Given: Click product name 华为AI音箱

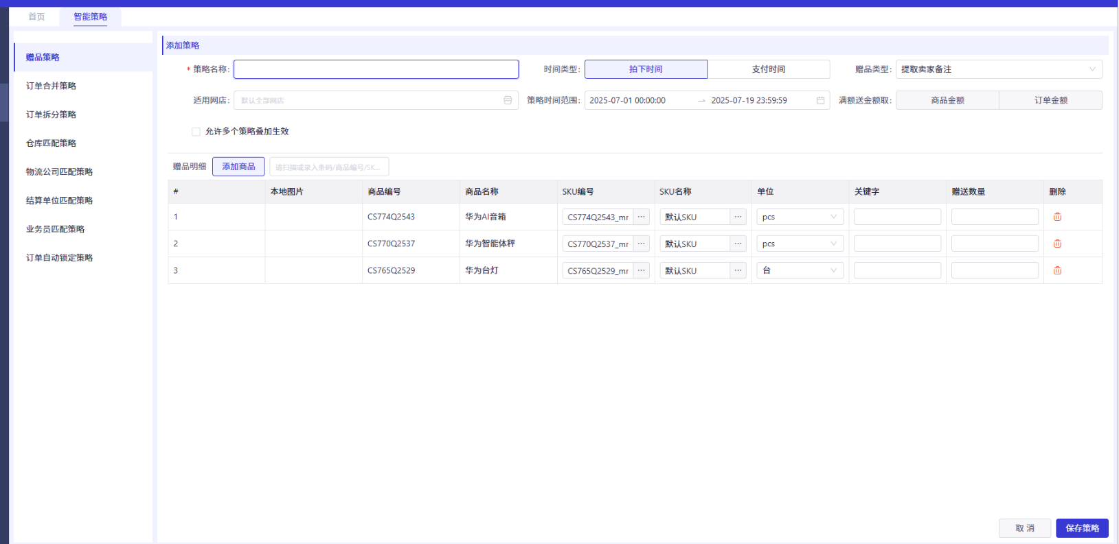Looking at the screenshot, I should pos(486,217).
